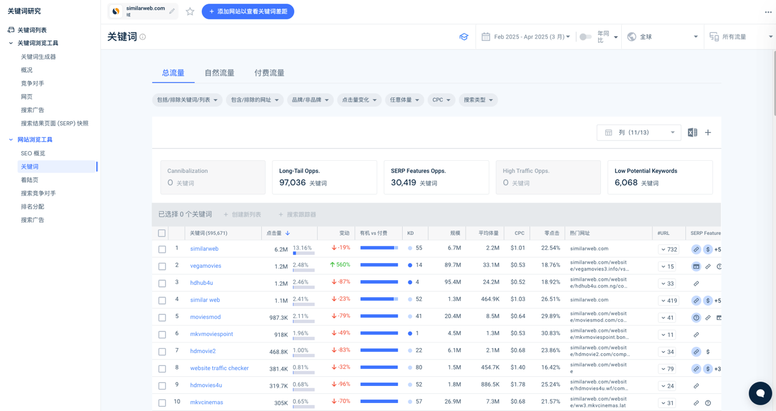Click the info icon next to 关键词 heading

143,37
